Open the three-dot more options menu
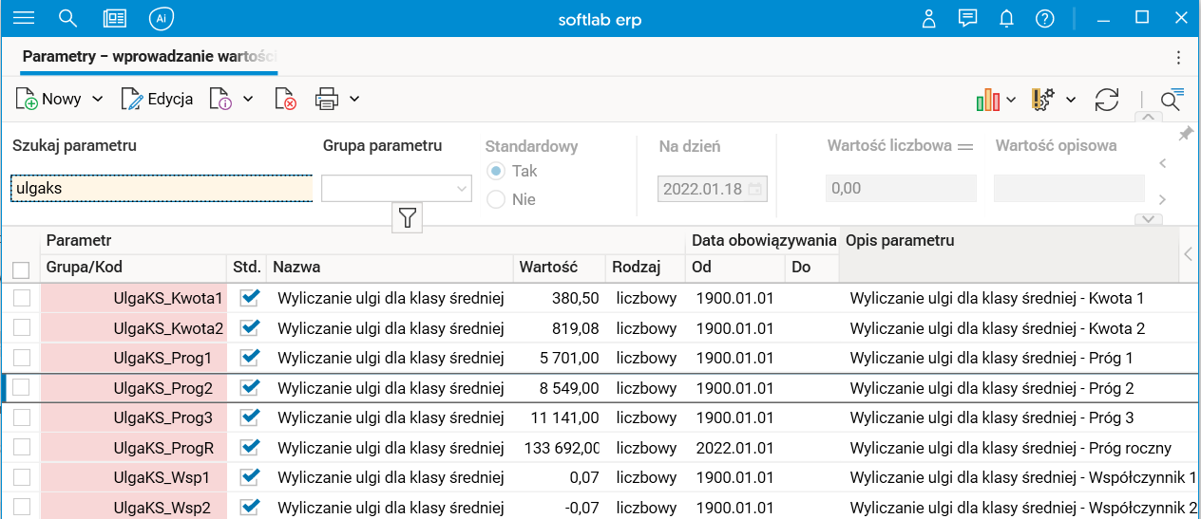 [1179, 57]
